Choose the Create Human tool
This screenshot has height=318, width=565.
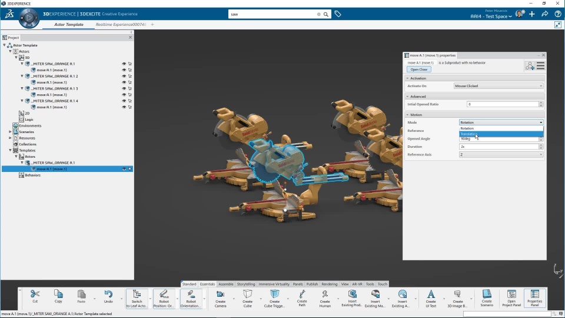click(x=325, y=294)
